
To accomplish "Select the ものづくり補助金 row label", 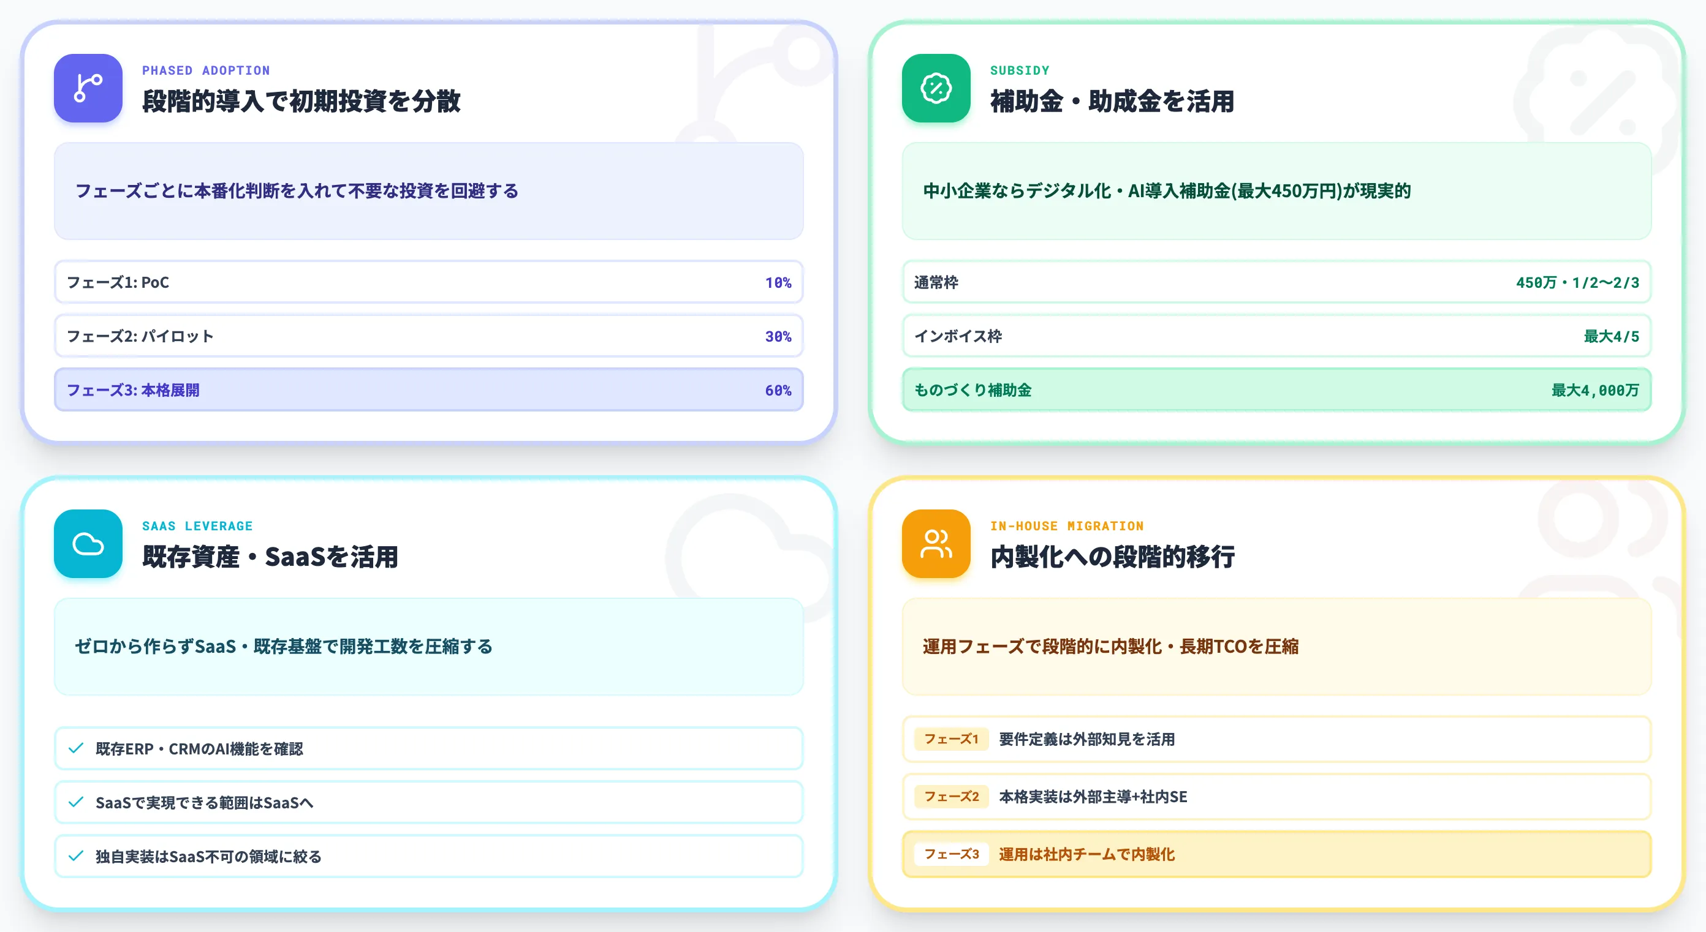I will [973, 391].
